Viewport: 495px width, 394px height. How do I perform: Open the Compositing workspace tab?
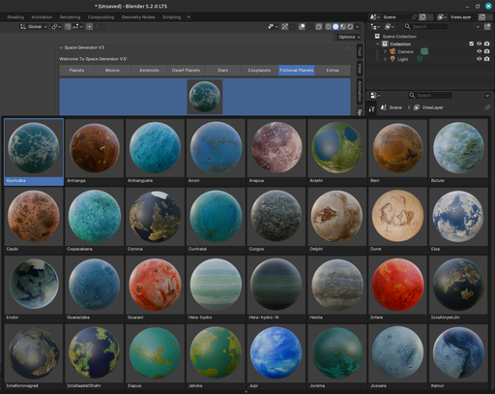click(101, 17)
